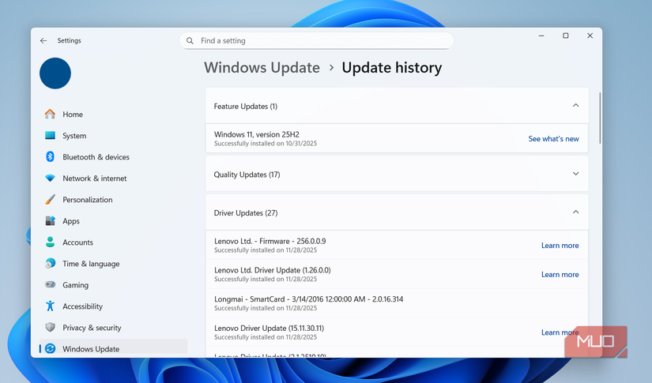Open Bluetooth & devices settings
Image resolution: width=652 pixels, height=383 pixels.
[96, 157]
